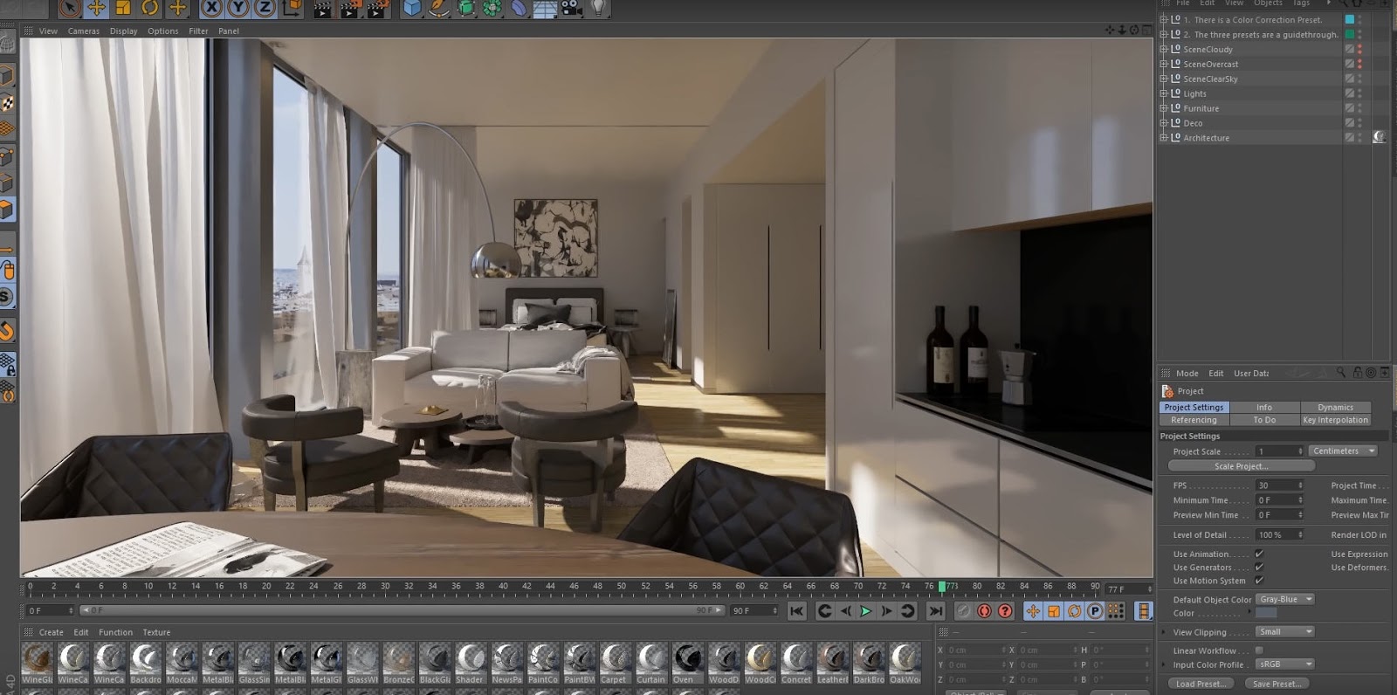This screenshot has width=1397, height=695.
Task: Toggle visibility dots for Deco object
Action: click(1359, 123)
